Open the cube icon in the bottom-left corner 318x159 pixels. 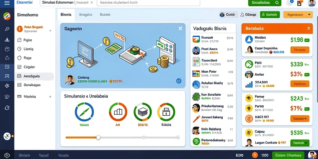[x=7, y=155]
